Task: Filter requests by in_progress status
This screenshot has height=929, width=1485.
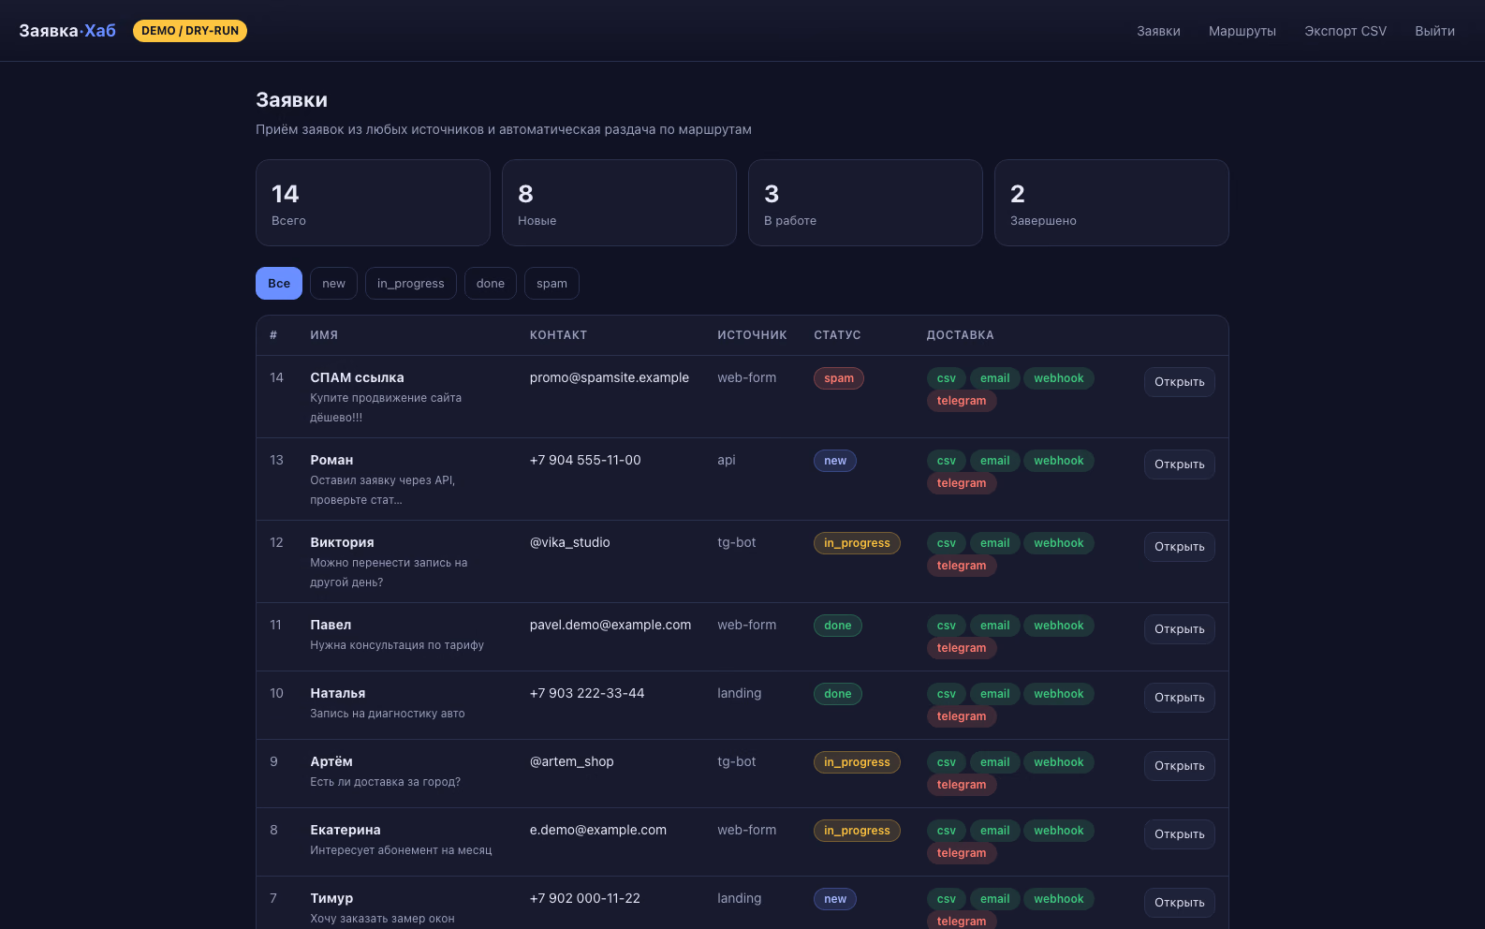Action: (410, 284)
